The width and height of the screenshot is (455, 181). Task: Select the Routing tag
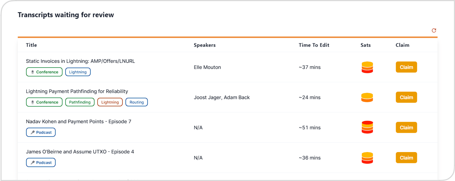136,102
